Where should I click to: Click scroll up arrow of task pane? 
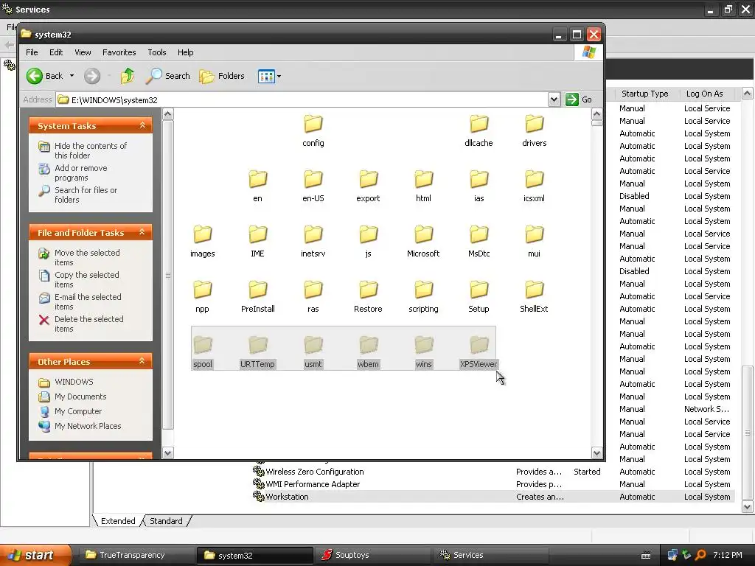click(167, 114)
